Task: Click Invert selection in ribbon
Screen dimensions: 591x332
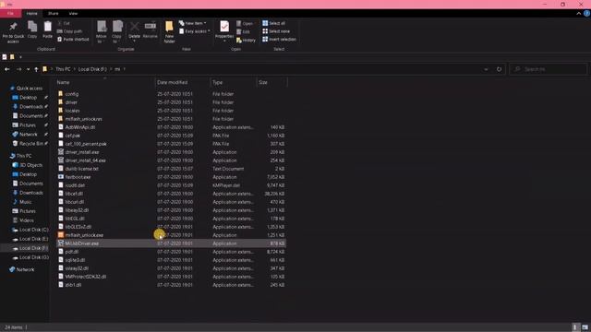Action: point(279,39)
